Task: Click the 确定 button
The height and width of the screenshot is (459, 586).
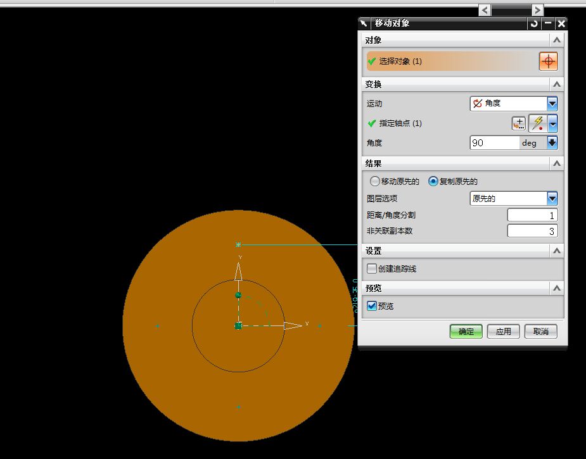Action: pyautogui.click(x=466, y=331)
